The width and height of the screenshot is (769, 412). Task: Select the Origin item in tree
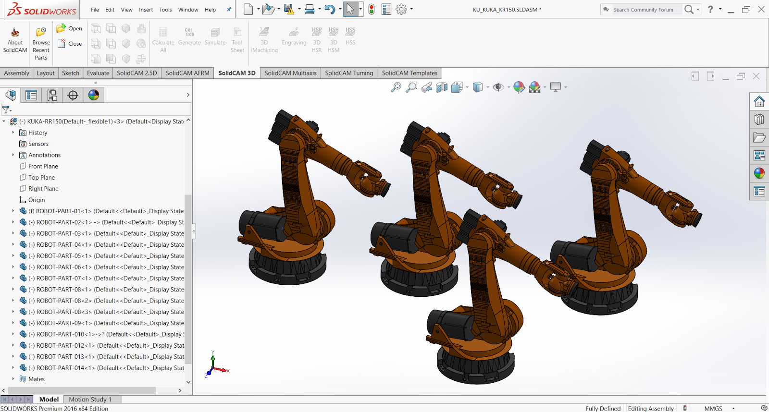tap(36, 200)
